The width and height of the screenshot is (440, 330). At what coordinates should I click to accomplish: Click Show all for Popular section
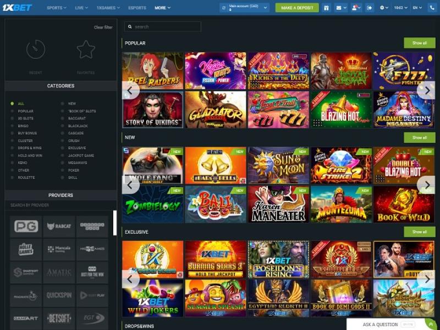420,43
